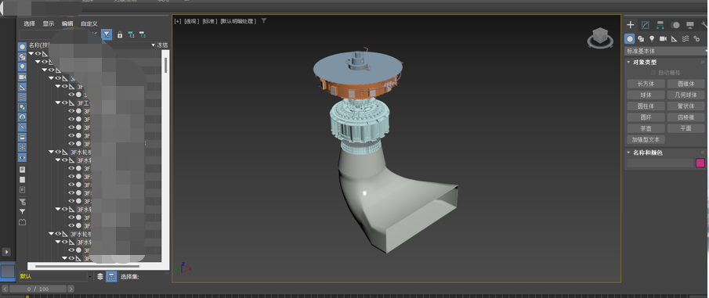
Task: Toggle geometry display filter in scene explorer
Action: [x=22, y=47]
